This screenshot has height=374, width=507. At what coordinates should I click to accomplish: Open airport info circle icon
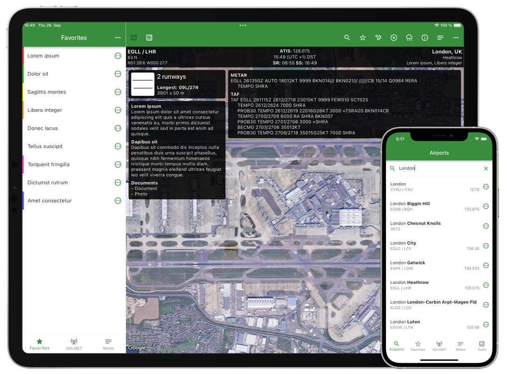pyautogui.click(x=424, y=37)
